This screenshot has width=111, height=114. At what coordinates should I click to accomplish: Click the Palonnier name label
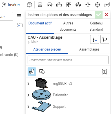(x=61, y=95)
